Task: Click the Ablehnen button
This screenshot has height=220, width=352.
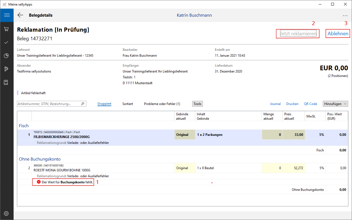Action: point(338,34)
